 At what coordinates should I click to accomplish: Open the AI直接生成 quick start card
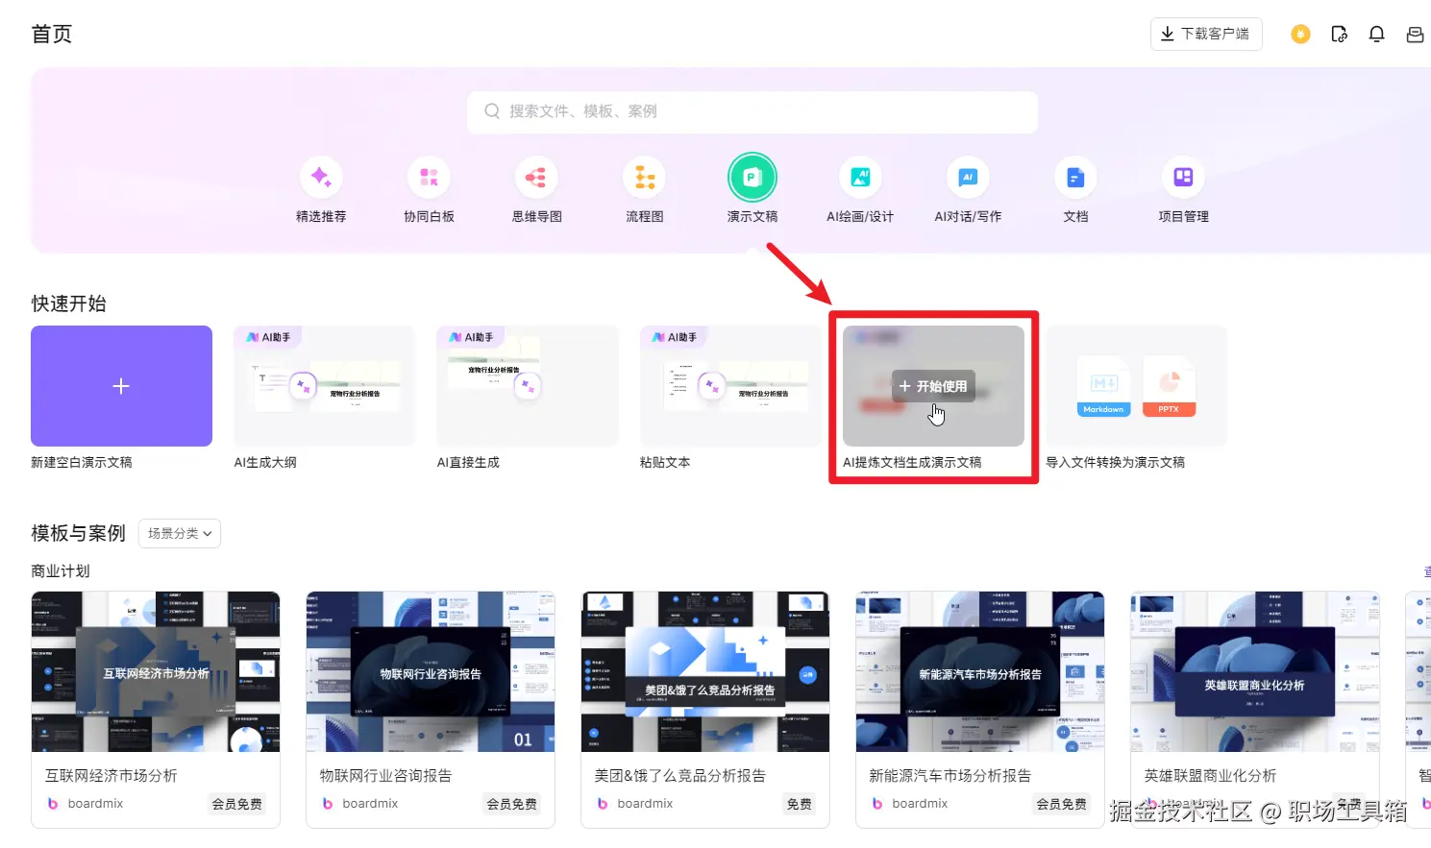click(x=528, y=386)
